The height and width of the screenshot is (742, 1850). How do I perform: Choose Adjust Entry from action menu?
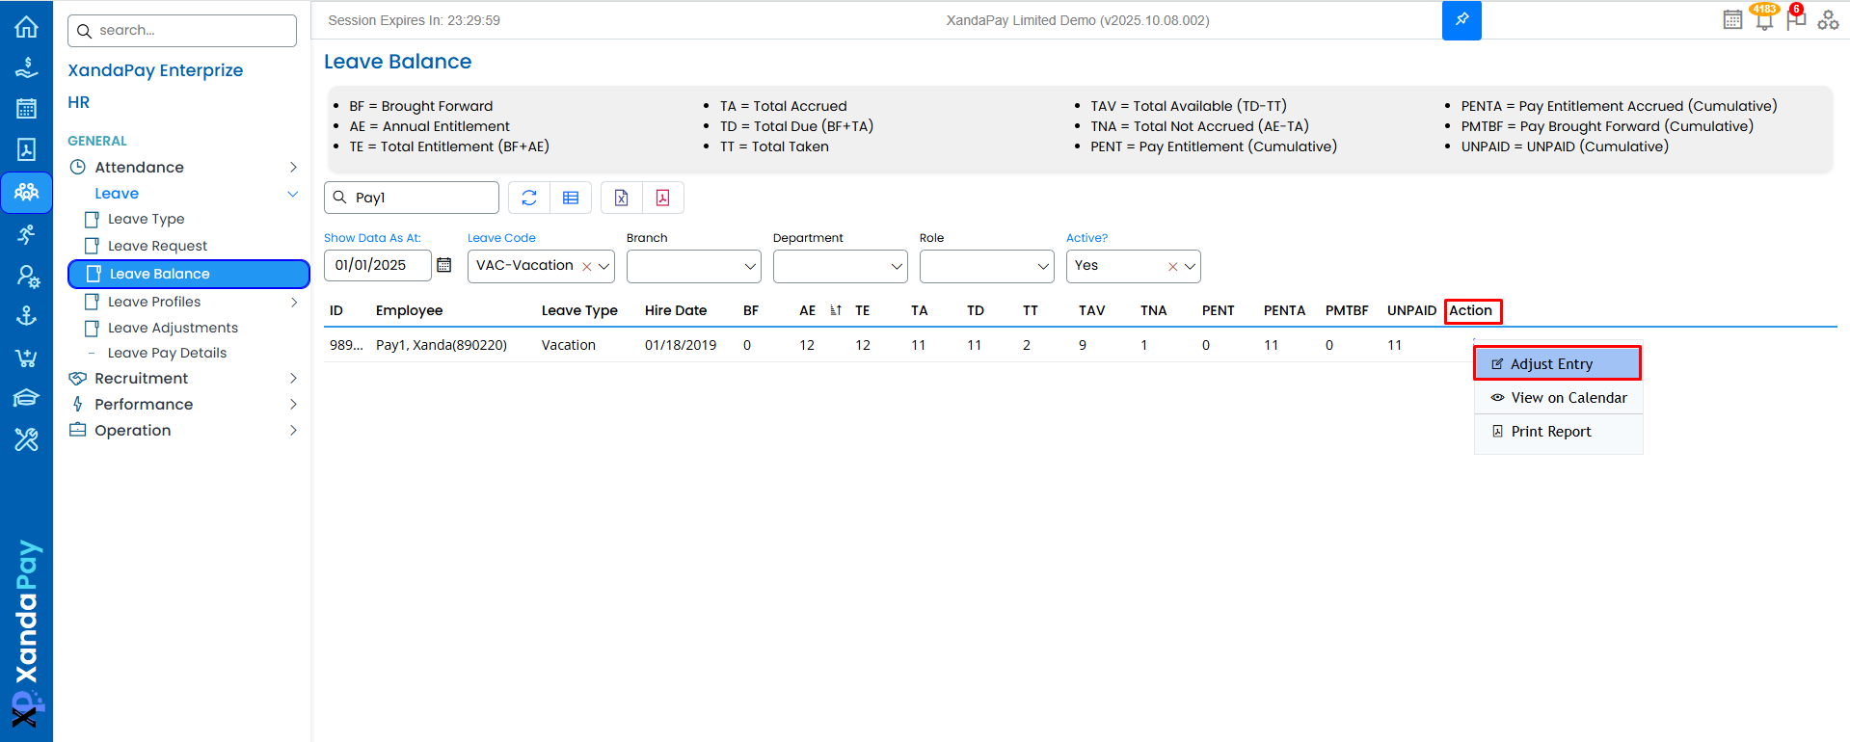1558,363
